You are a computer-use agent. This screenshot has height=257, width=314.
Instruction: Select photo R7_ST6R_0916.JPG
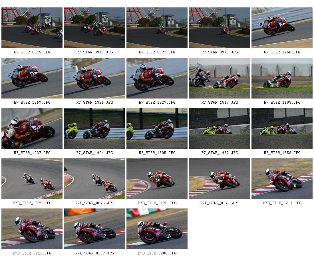(94, 28)
